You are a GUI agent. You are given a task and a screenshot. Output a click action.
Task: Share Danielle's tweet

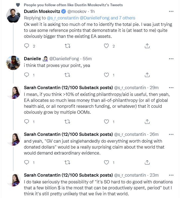147,75
